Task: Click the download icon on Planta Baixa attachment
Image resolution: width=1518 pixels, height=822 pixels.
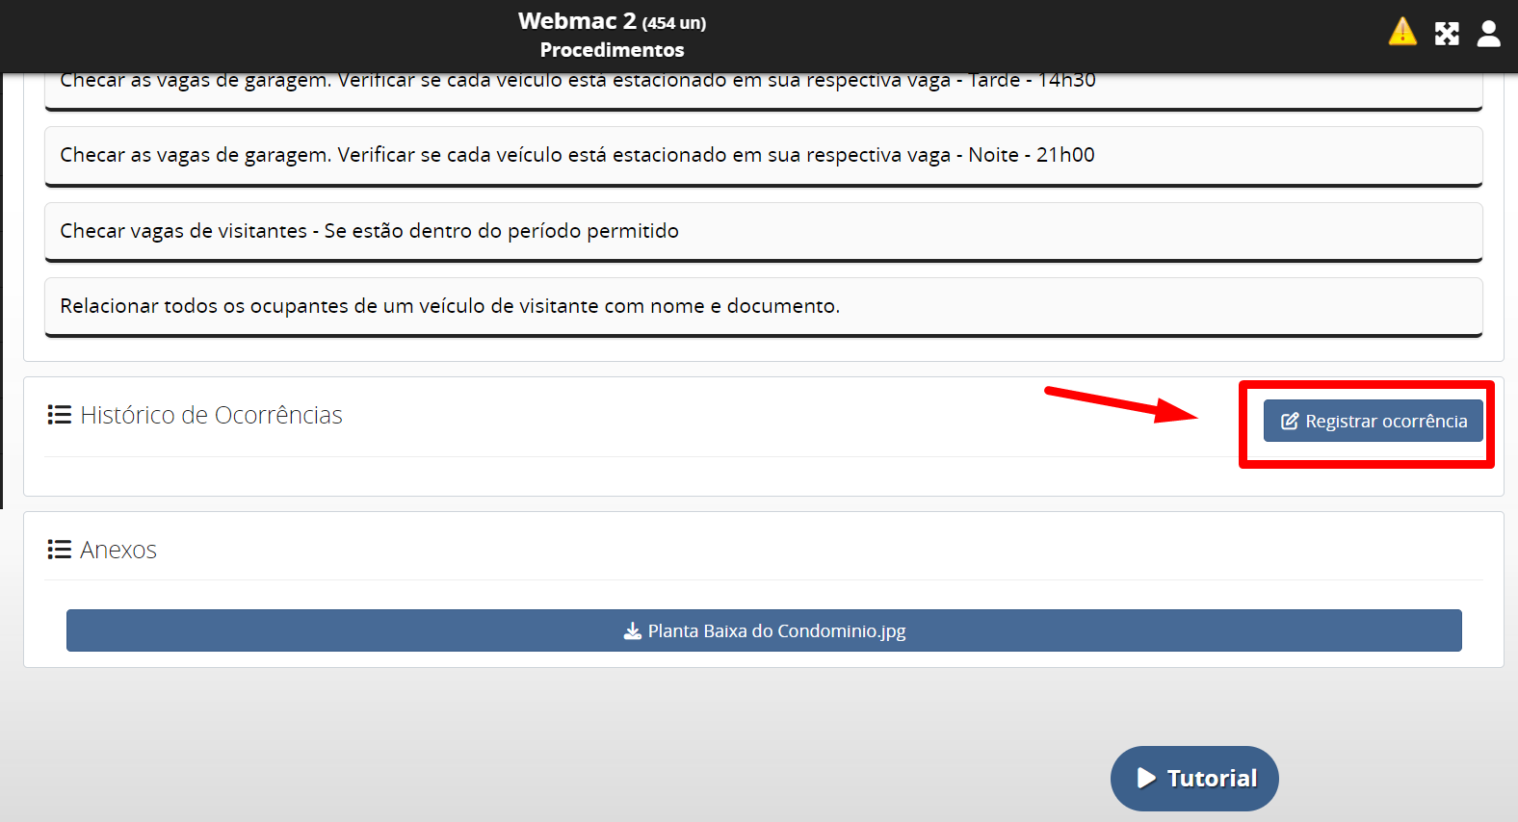Action: (632, 631)
